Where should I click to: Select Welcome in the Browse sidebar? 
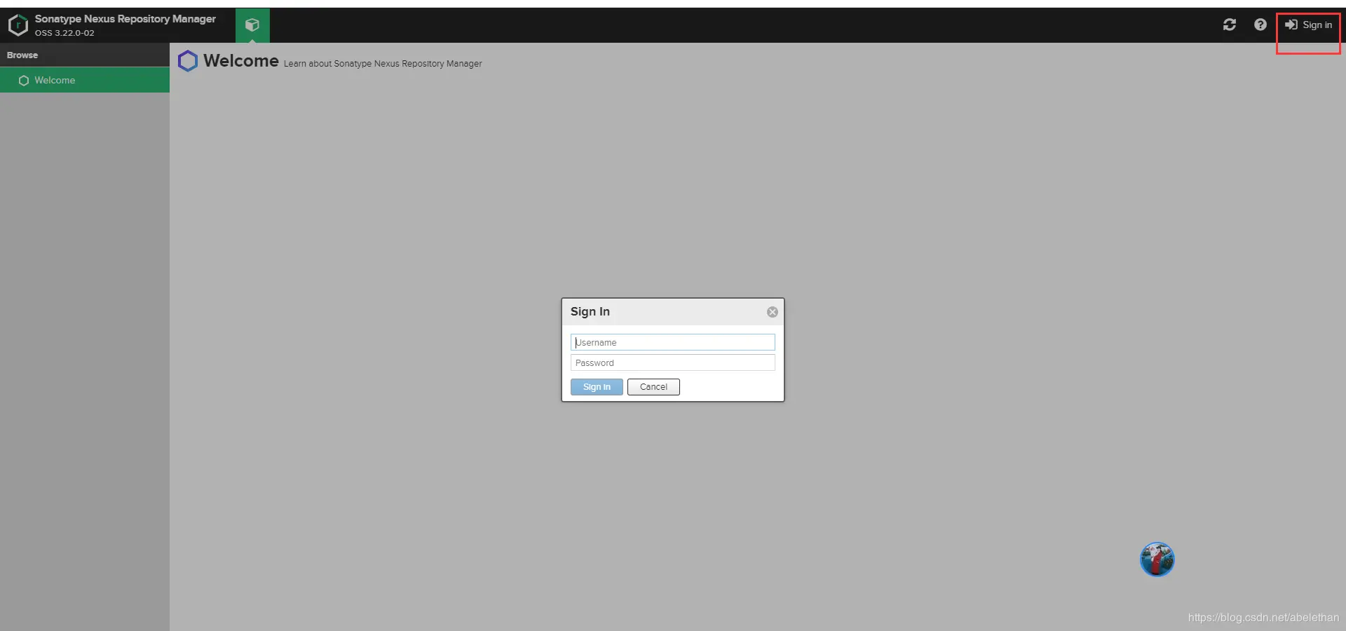click(85, 81)
